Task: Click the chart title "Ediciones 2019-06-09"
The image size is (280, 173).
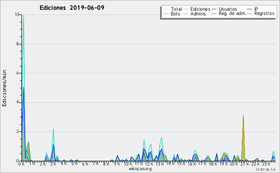Action: pos(72,8)
